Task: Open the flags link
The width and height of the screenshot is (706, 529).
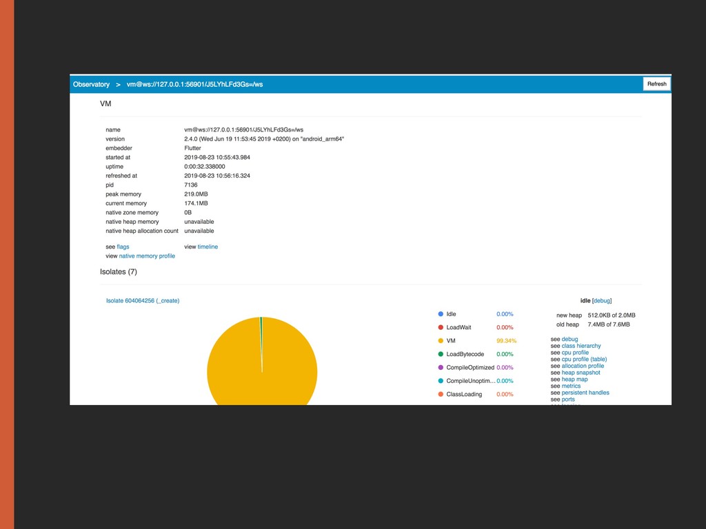Action: coord(123,247)
